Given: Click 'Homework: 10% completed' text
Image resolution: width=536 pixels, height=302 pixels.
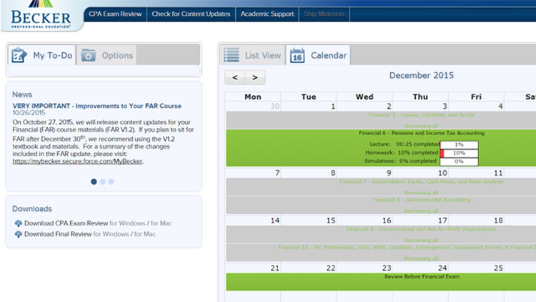Looking at the screenshot, I should coord(402,152).
